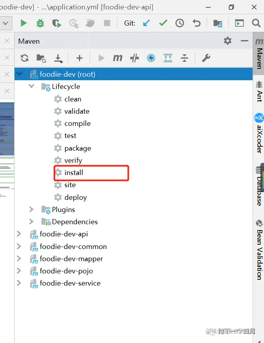Click the foodie-dev-common module name
The width and height of the screenshot is (264, 343).
click(73, 247)
